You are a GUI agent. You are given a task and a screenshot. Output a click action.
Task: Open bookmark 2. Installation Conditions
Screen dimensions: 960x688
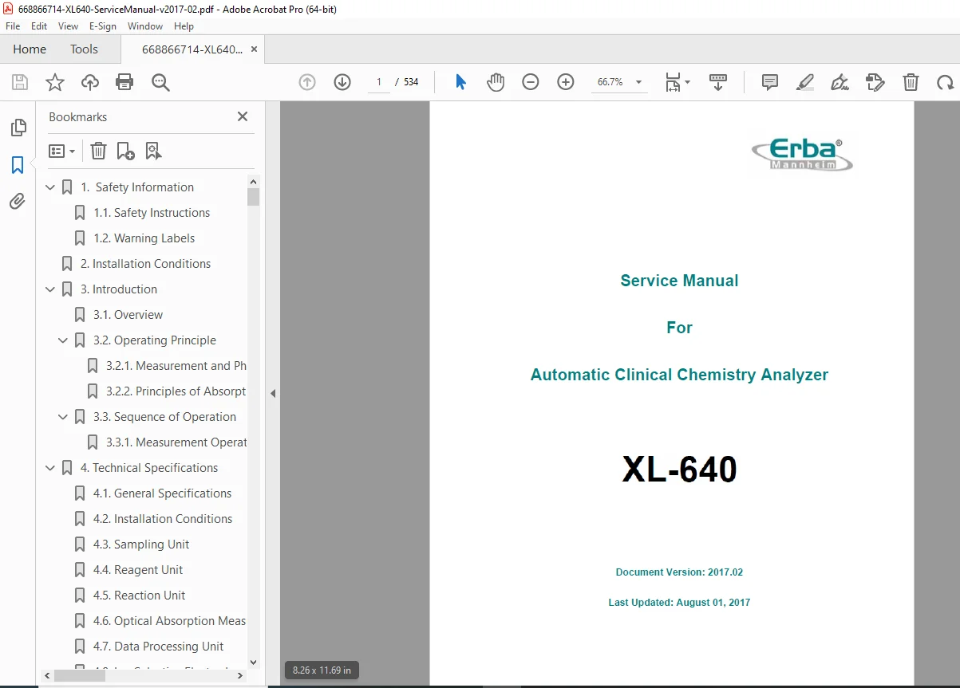145,264
